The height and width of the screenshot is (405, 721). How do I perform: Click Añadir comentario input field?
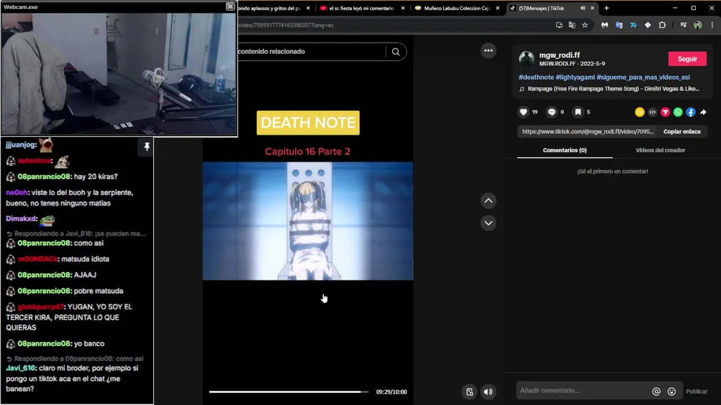[x=584, y=391]
